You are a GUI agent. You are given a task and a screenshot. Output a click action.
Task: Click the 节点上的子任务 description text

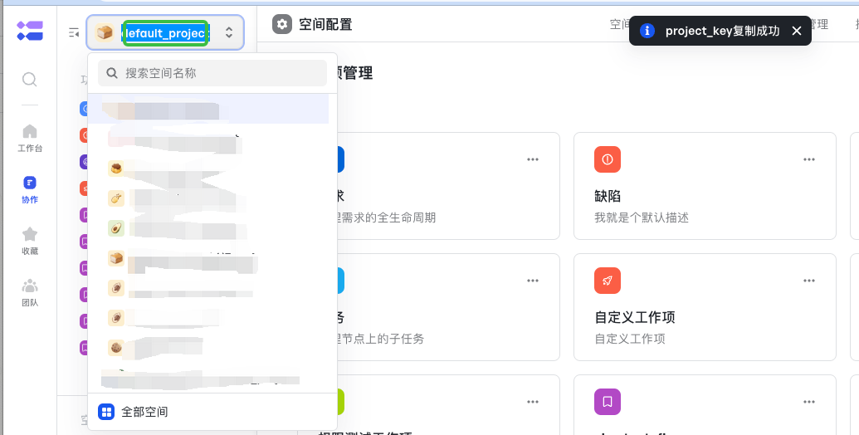pyautogui.click(x=381, y=340)
